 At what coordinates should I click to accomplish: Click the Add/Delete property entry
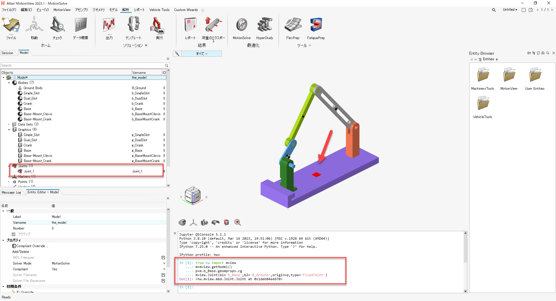click(x=21, y=252)
